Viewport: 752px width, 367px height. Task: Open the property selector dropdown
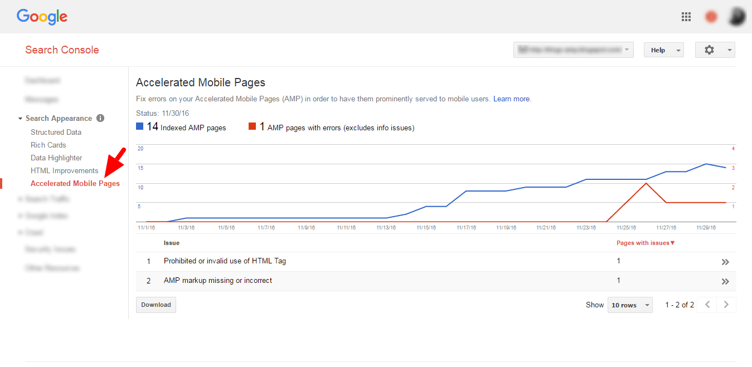pyautogui.click(x=573, y=50)
